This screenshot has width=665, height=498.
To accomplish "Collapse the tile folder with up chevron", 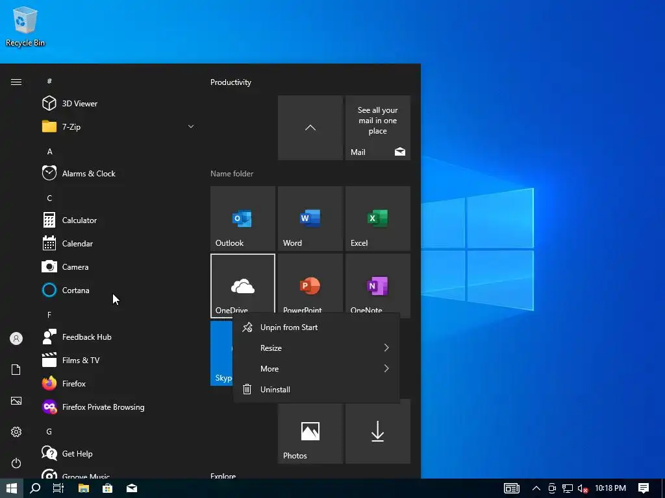I will pyautogui.click(x=310, y=128).
